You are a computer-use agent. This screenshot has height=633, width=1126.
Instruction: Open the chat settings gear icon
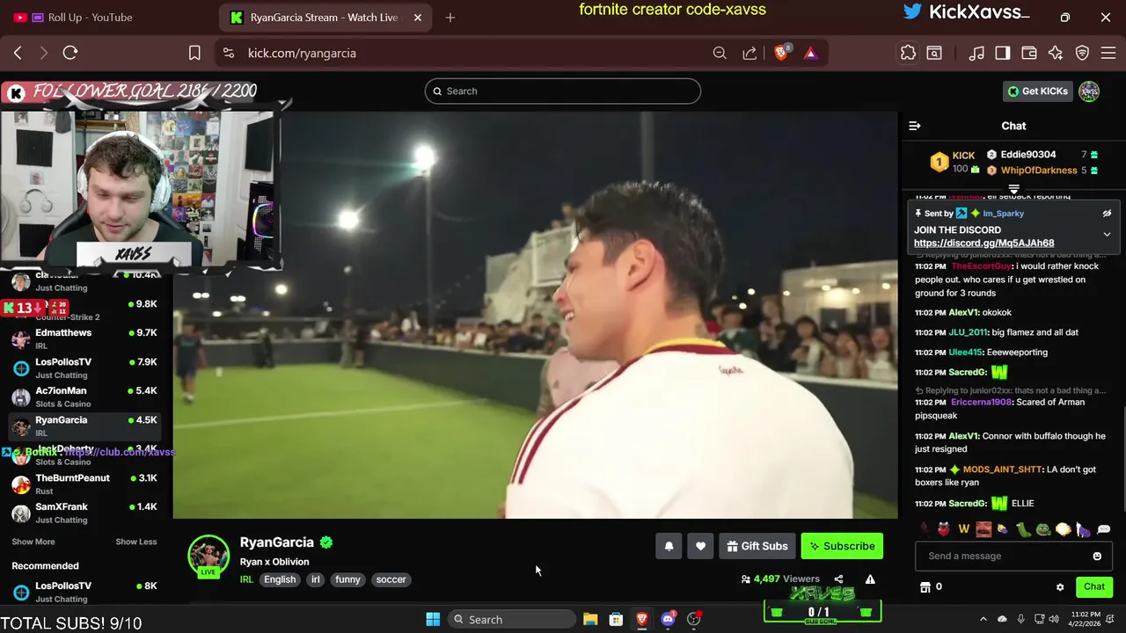coord(1060,586)
